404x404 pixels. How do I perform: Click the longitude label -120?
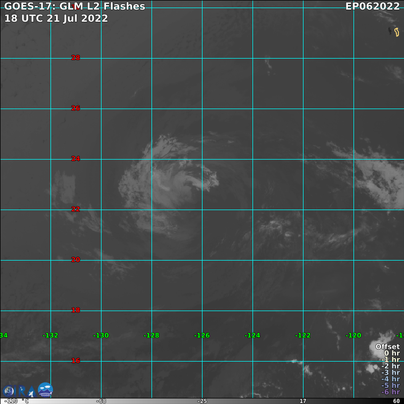point(353,335)
